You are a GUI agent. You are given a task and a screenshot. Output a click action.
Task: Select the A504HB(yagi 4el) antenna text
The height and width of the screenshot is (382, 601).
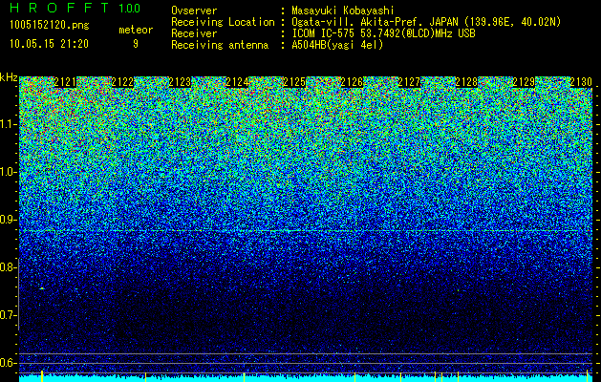coord(337,45)
